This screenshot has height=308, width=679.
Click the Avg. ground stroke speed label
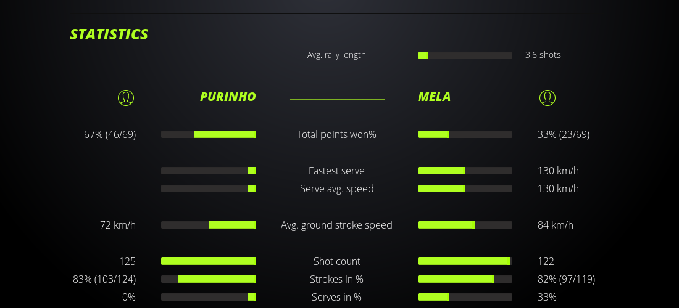(x=336, y=225)
